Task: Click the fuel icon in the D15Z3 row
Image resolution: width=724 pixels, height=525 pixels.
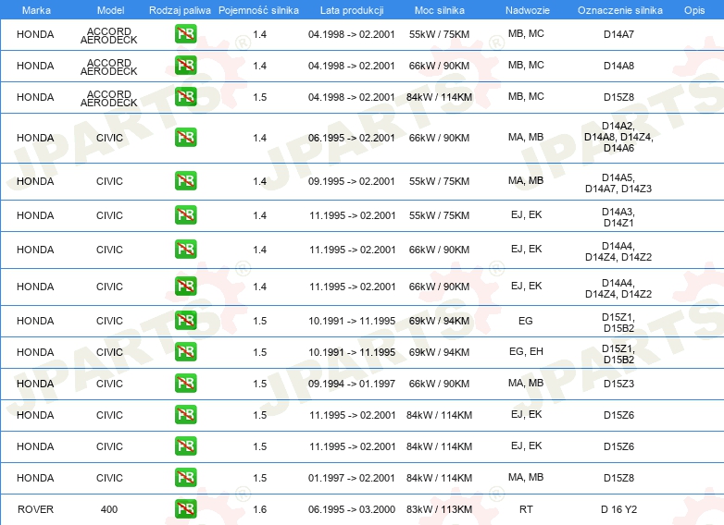Action: coord(185,383)
